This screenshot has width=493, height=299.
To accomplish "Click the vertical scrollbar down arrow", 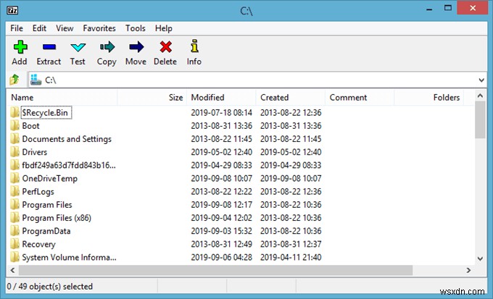I will 480,258.
